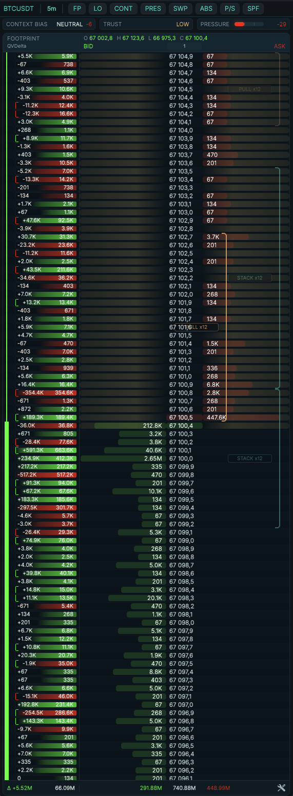Viewport: 293px width, 796px height.
Task: Toggle the SWP button
Action: coord(180,8)
